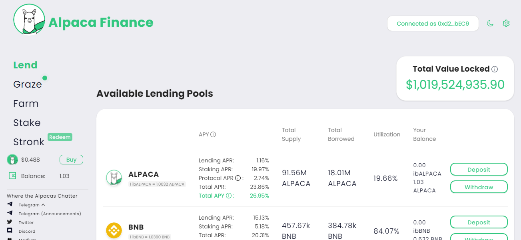Toggle dark mode with moon icon
Screen dimensions: 521x240
490,23
